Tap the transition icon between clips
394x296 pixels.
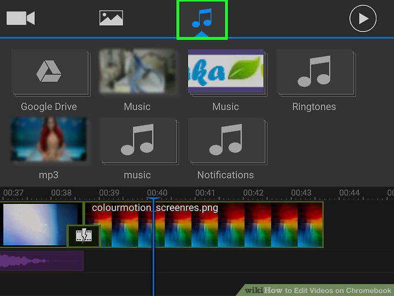(84, 236)
